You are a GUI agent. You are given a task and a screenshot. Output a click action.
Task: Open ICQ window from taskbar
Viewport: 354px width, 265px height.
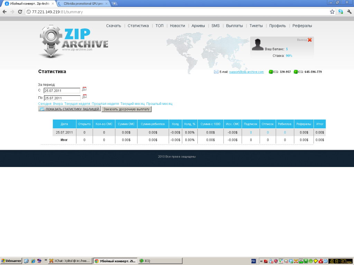(x=160, y=261)
